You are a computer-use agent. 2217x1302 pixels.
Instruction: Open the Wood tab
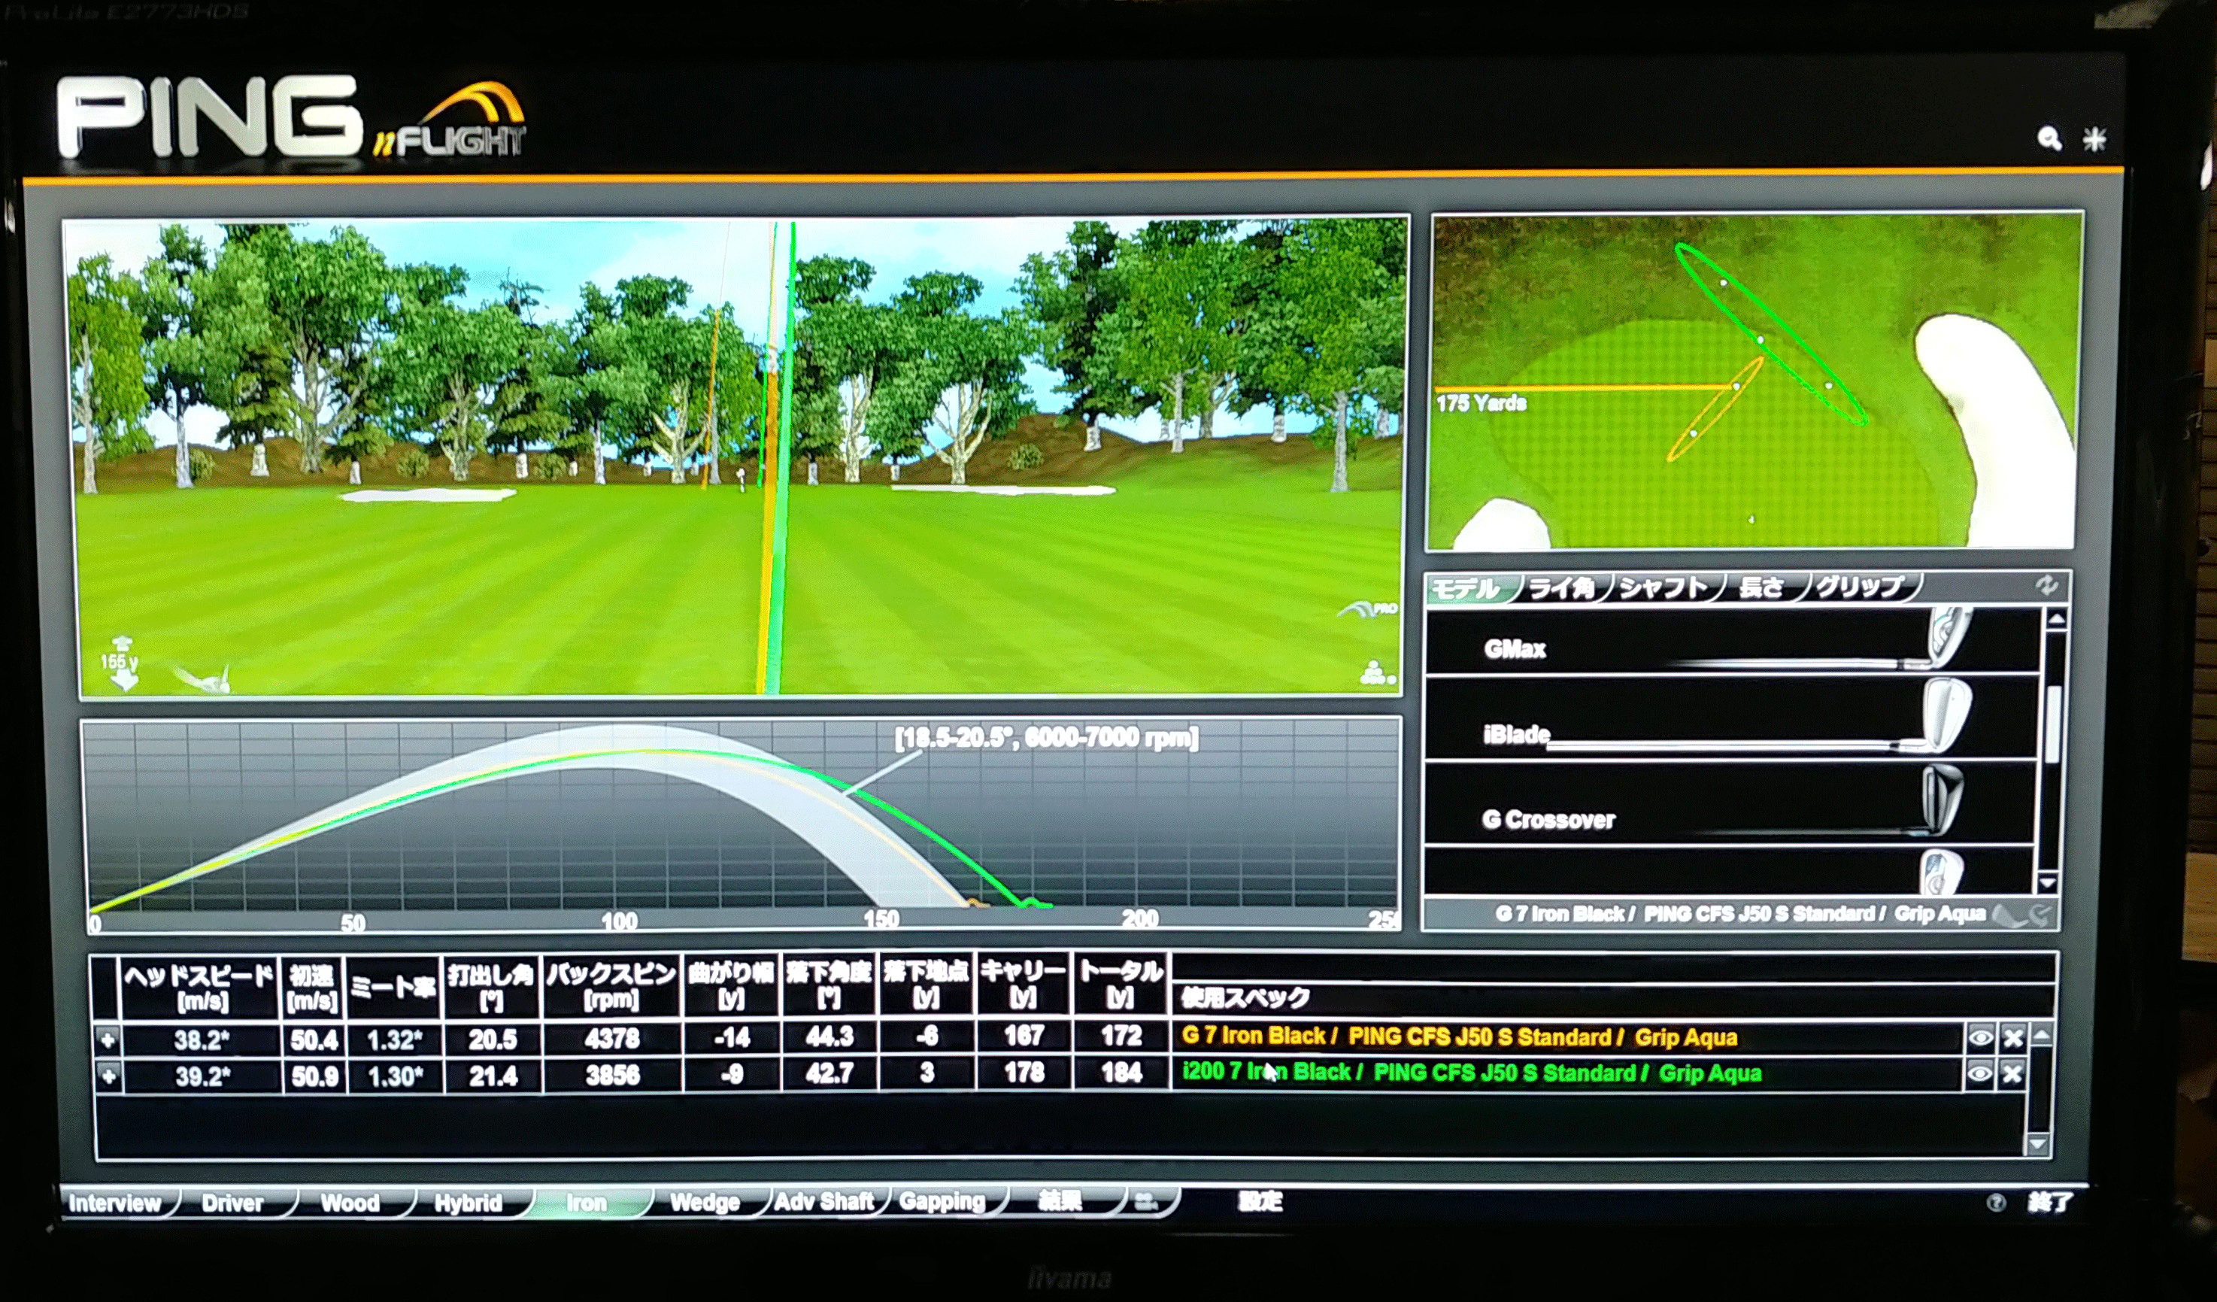[x=350, y=1203]
